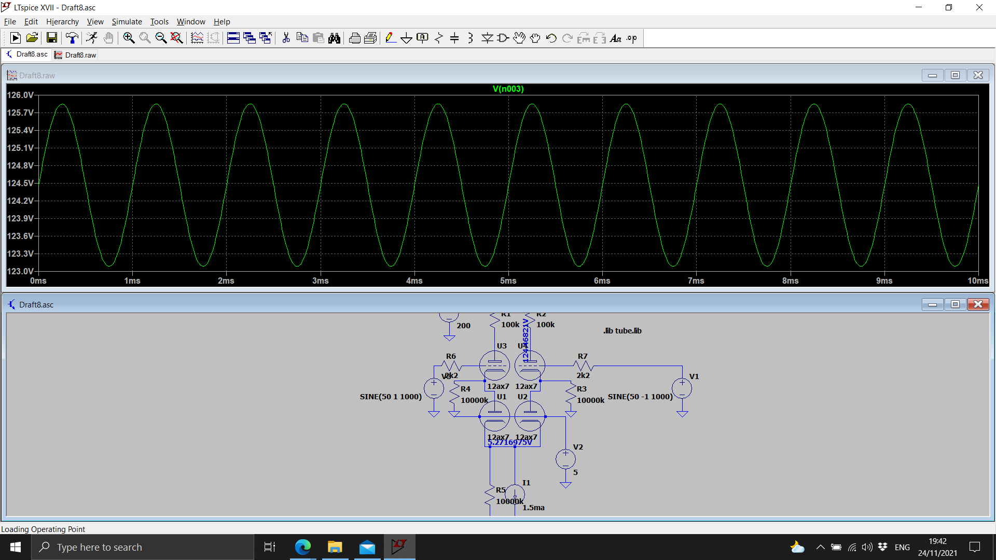Run the simulation with the running man icon
Image resolution: width=996 pixels, height=560 pixels.
pyautogui.click(x=92, y=38)
